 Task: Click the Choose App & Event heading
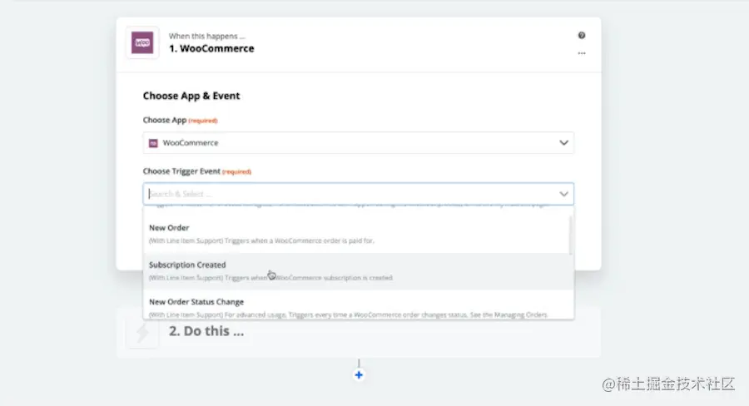[x=191, y=96]
